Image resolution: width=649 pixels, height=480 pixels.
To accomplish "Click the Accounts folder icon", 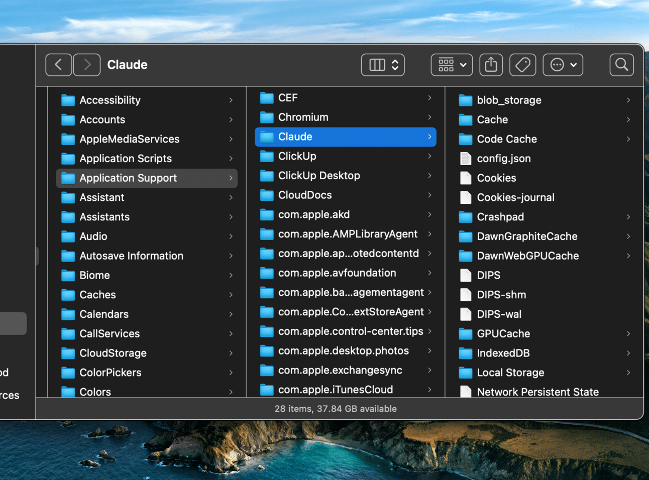I will [x=68, y=120].
